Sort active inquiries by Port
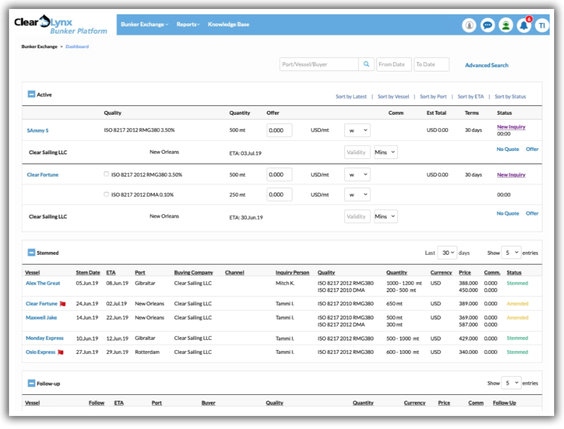Screen dimensions: 564x429 [x=433, y=97]
